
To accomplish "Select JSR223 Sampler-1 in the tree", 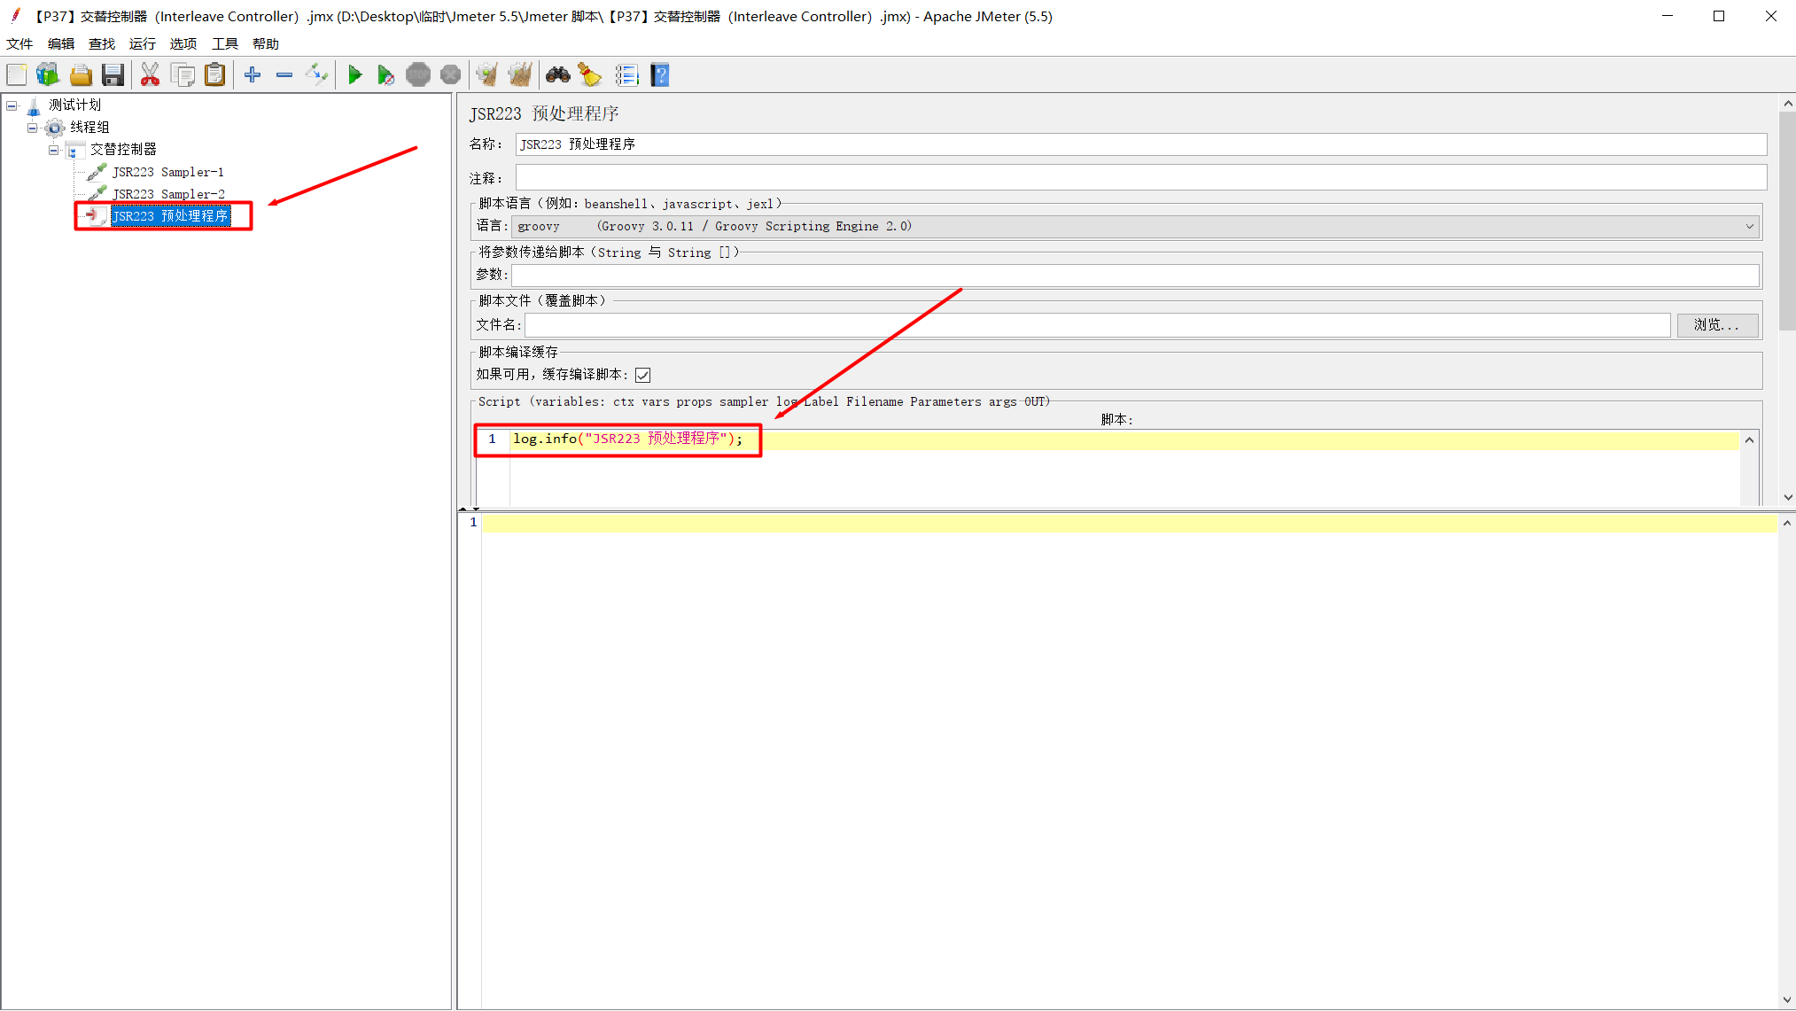I will pos(168,172).
